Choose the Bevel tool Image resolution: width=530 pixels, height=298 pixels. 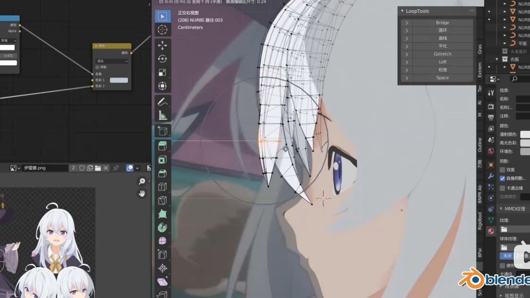162,173
